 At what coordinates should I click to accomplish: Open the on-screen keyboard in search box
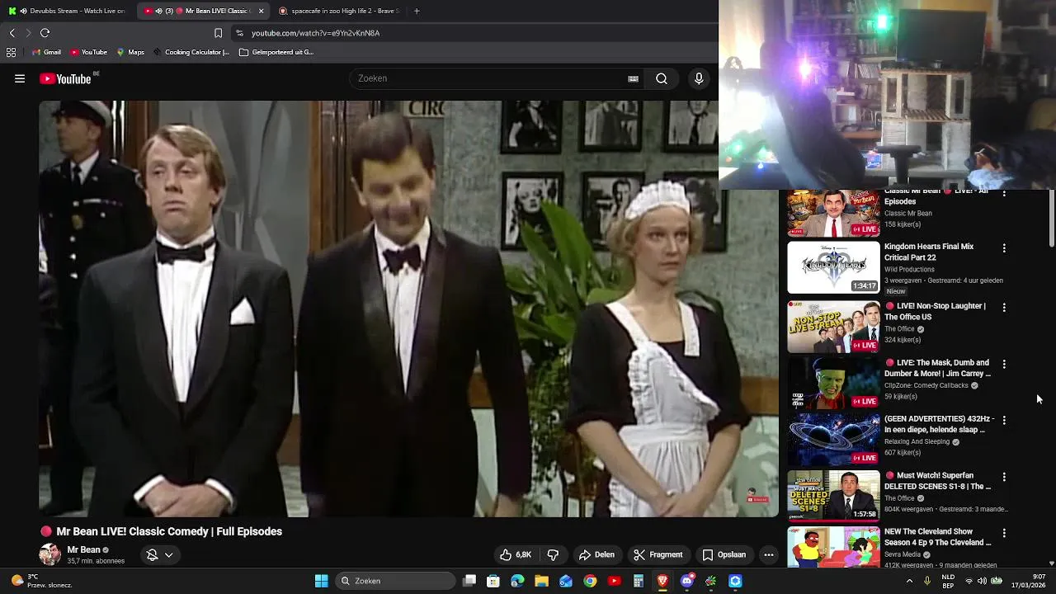[x=633, y=78]
